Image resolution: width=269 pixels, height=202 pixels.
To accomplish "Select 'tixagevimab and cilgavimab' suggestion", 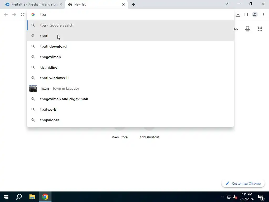I will 130,99.
